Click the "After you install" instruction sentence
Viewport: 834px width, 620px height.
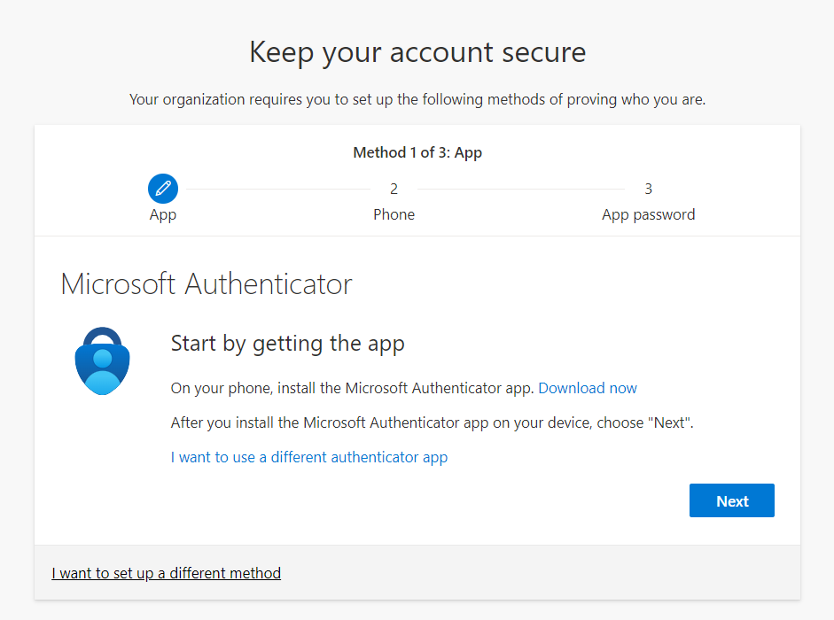coord(432,422)
